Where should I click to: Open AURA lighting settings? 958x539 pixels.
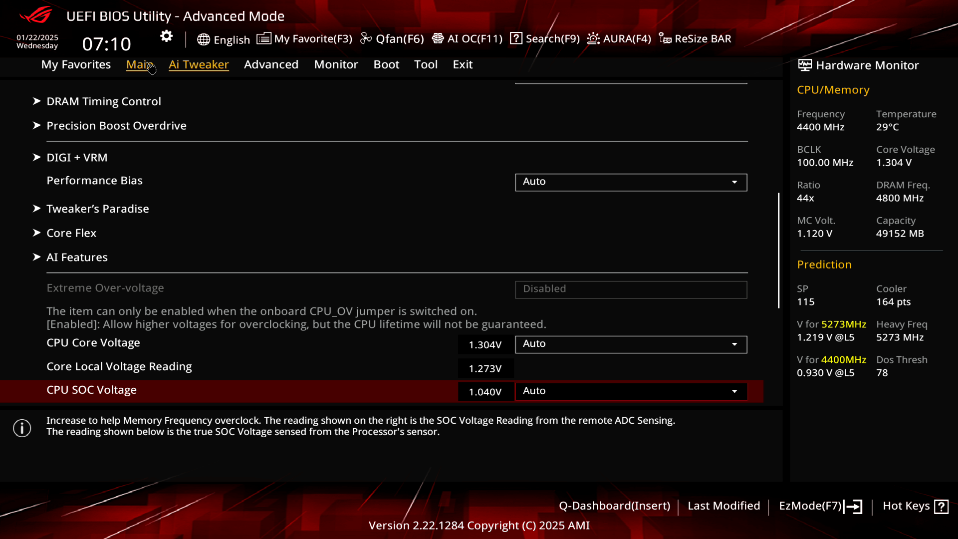pos(619,38)
